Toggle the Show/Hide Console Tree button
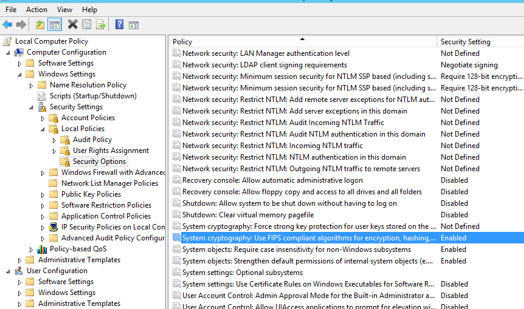 click(x=55, y=24)
